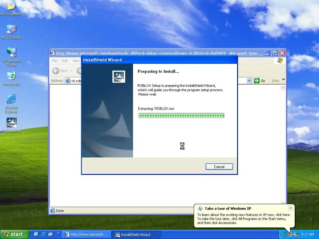Screen dimensions: 319x239
Task: Click the IE vertical scrollbar up arrow
Action: coord(283,87)
